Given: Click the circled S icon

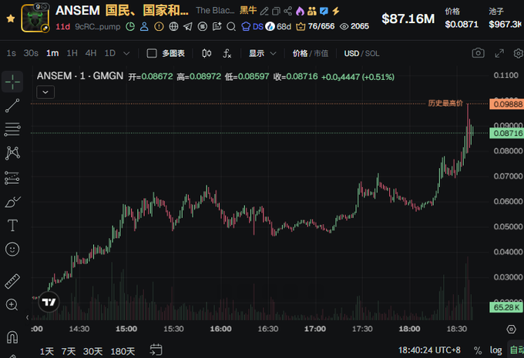Looking at the screenshot, I should click(202, 26).
